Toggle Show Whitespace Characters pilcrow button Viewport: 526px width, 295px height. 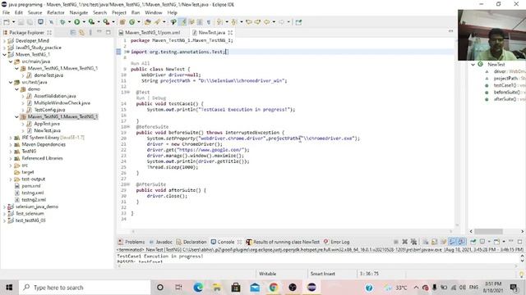pyautogui.click(x=209, y=22)
